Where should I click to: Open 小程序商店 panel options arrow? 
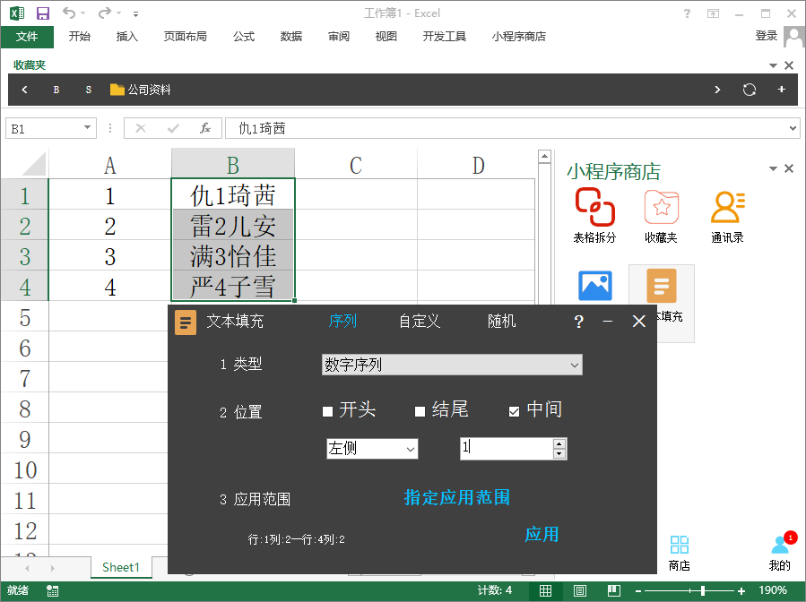pos(773,168)
